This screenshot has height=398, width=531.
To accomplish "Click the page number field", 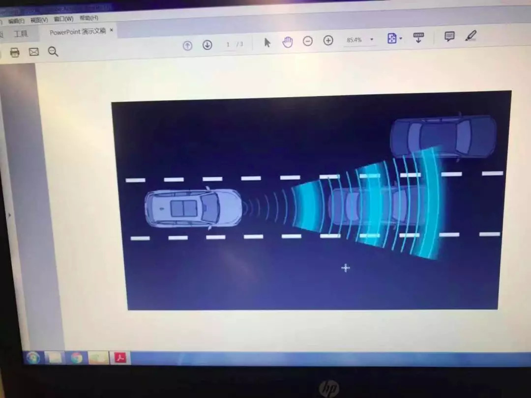I will point(228,44).
